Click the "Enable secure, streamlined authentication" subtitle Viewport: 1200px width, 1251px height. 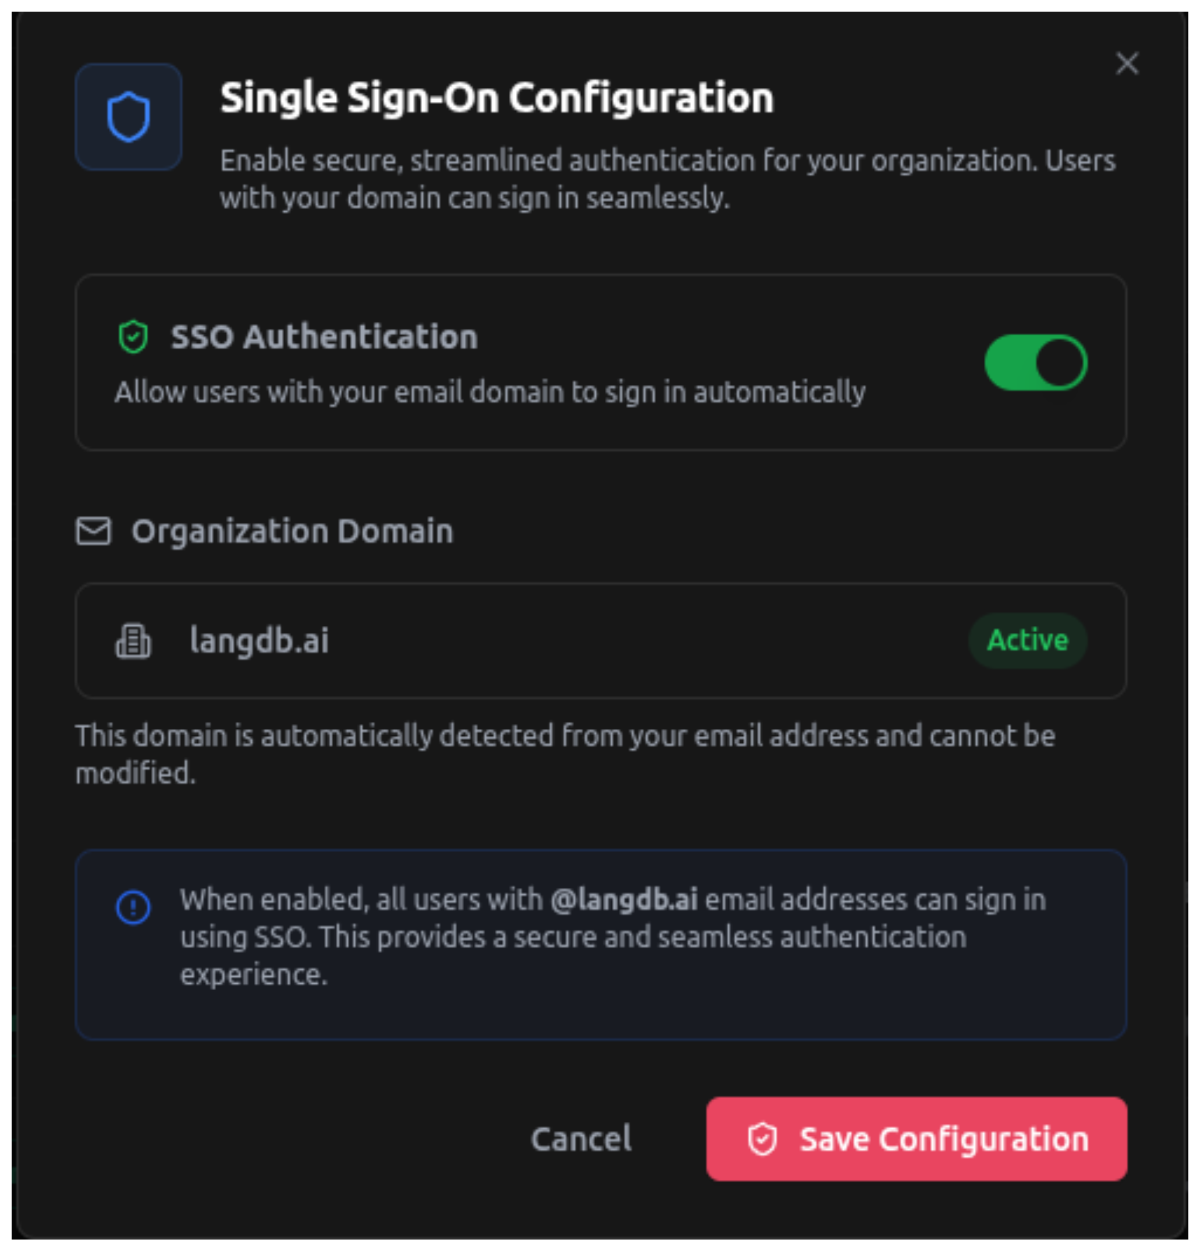[667, 161]
